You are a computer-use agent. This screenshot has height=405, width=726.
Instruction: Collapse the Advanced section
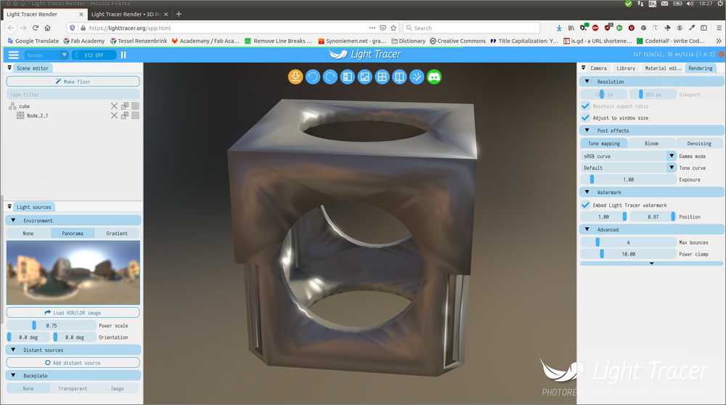pyautogui.click(x=587, y=229)
